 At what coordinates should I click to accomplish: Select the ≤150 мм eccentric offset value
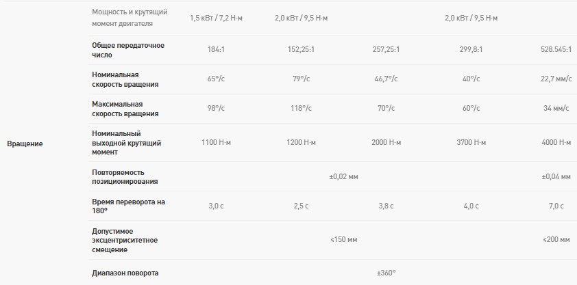(344, 240)
